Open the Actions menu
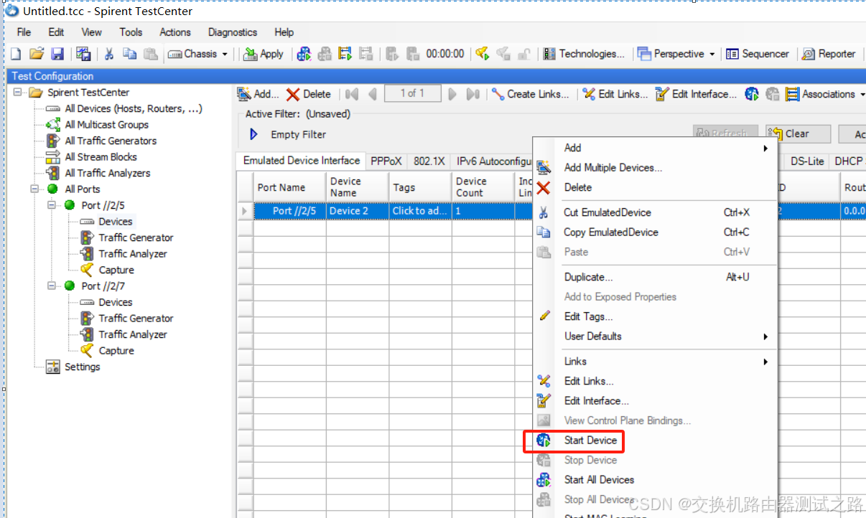This screenshot has height=518, width=866. point(175,32)
